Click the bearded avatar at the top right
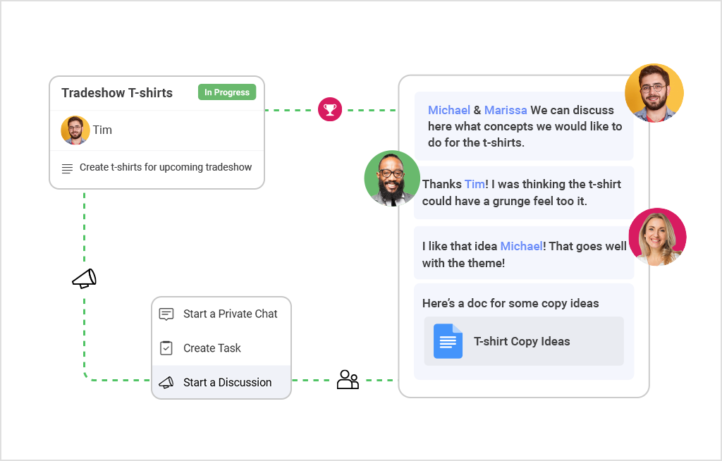 point(654,92)
